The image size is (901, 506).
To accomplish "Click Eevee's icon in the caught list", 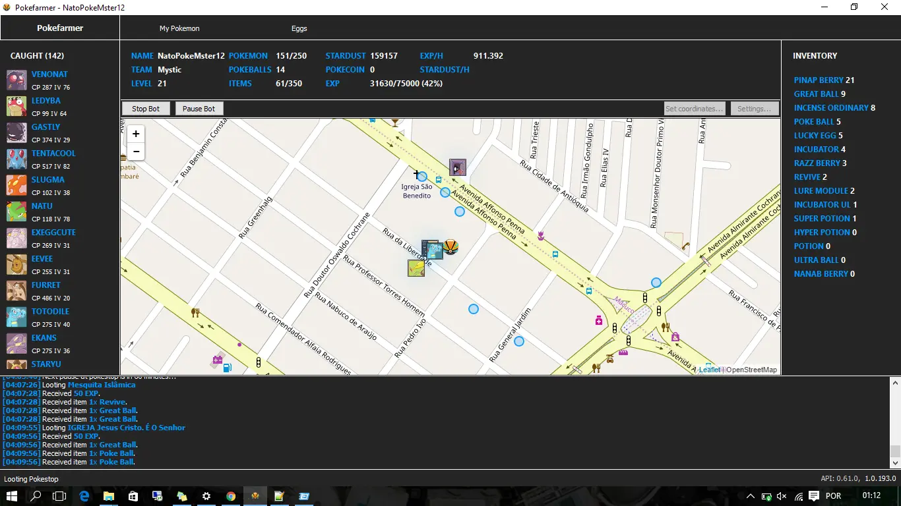I will pos(16,265).
